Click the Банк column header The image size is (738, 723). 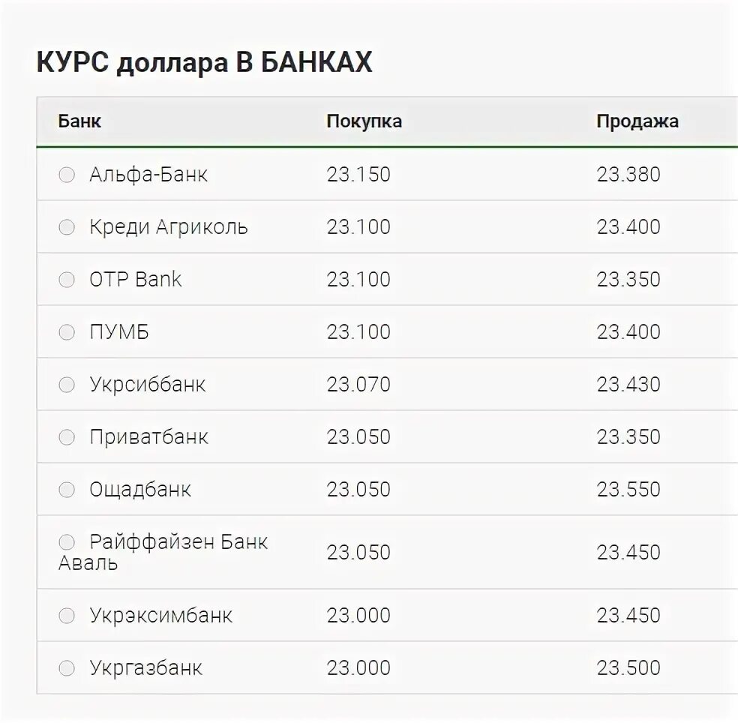tap(79, 121)
